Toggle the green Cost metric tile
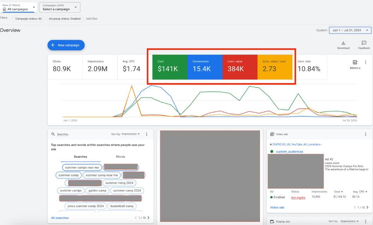 (170, 67)
